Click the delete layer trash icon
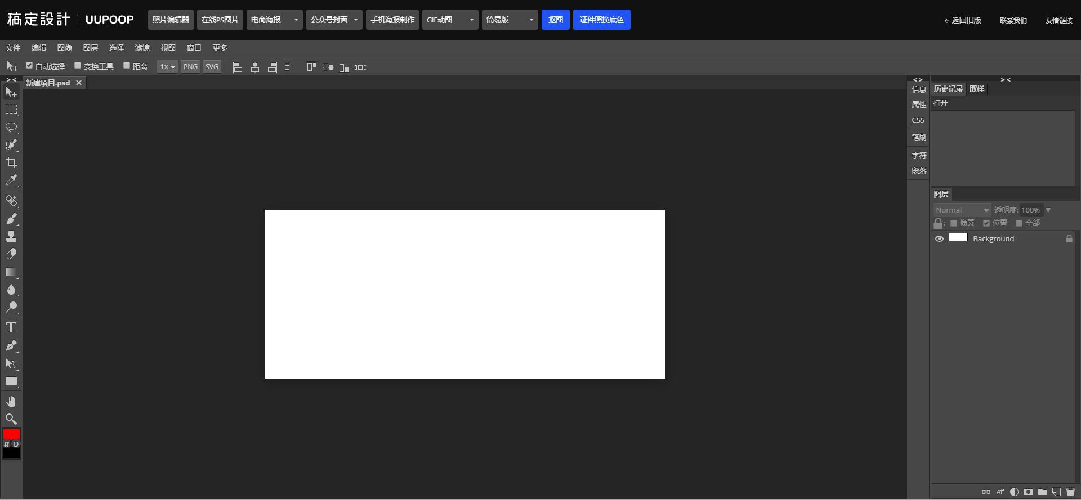The image size is (1081, 500). pos(1070,492)
